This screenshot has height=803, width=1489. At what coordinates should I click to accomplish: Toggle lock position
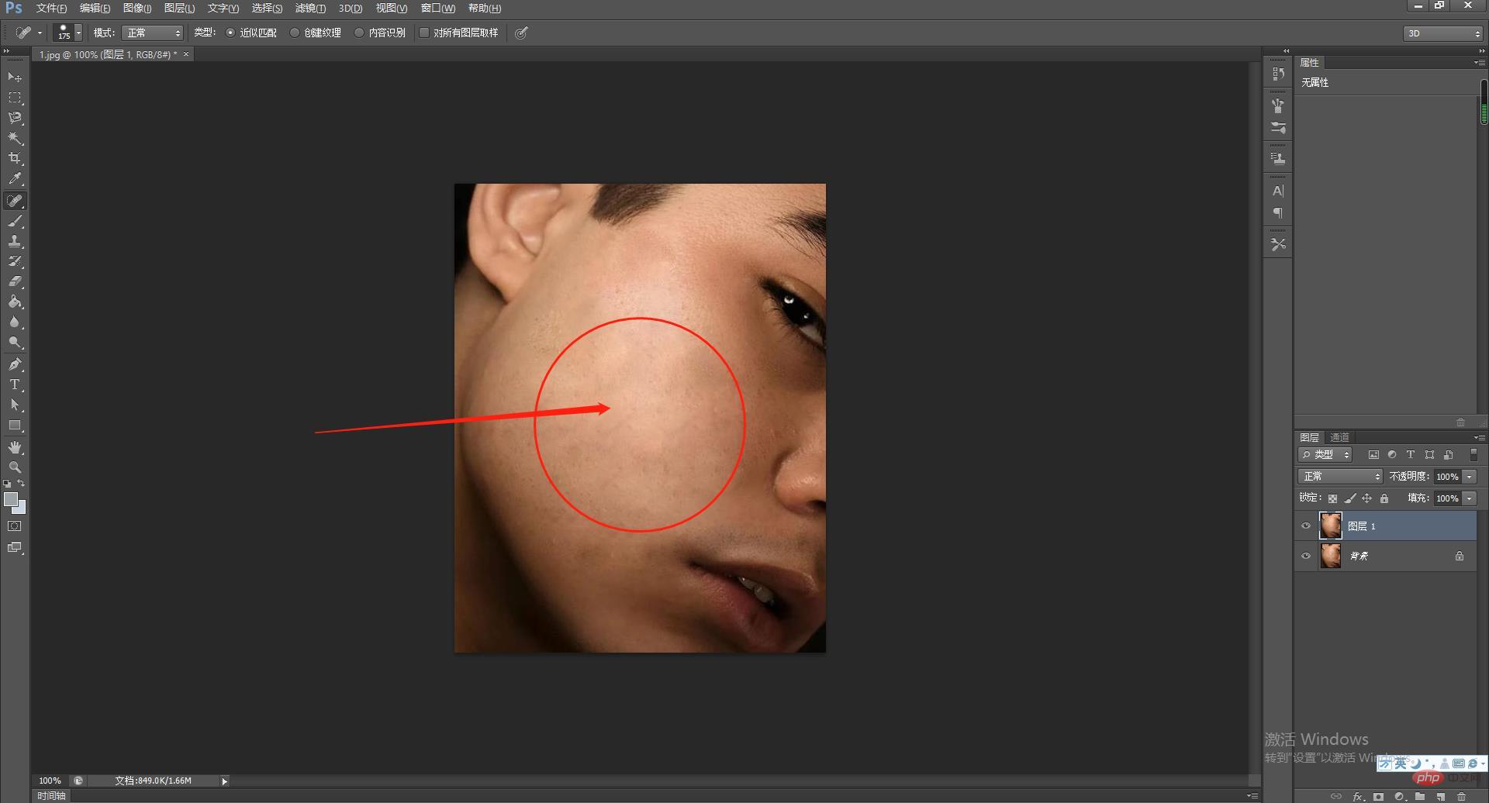pos(1367,498)
